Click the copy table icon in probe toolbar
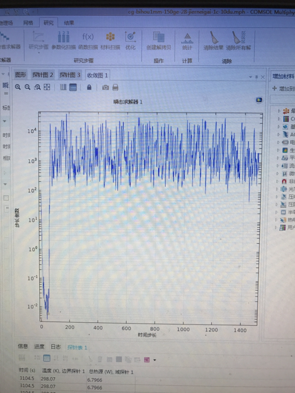 pyautogui.click(x=128, y=360)
